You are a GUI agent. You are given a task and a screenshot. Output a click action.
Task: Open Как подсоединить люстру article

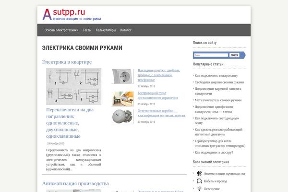214,152
